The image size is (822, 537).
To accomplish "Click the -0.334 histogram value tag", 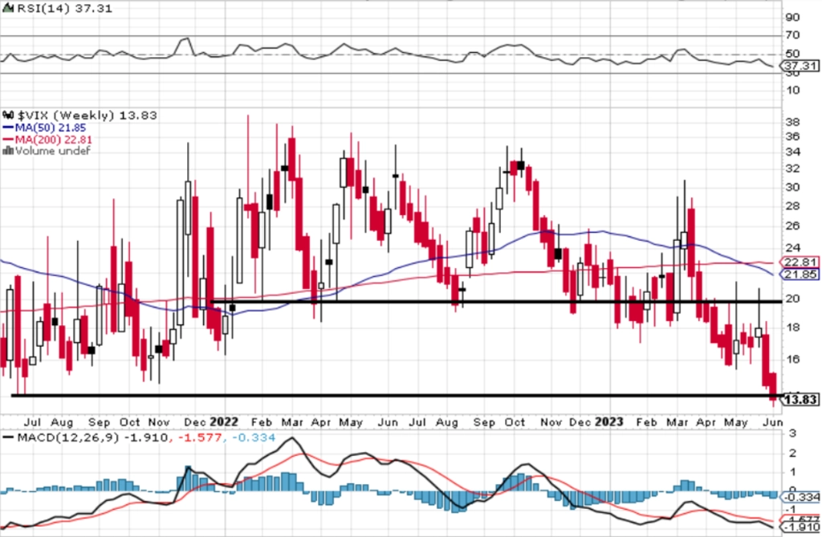I will [800, 497].
